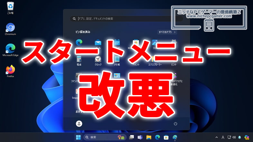
Task: Click the Windows Start button on the taskbar
Action: [78, 138]
